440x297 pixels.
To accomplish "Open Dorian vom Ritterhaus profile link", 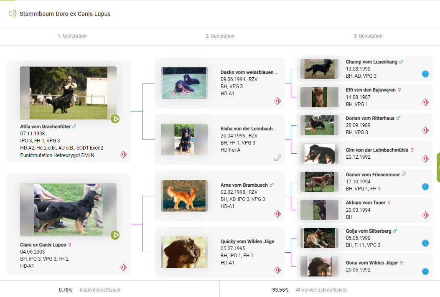I will [370, 118].
